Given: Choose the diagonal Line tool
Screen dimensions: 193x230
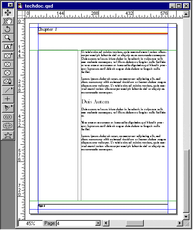Looking at the screenshot, I should (8, 91).
